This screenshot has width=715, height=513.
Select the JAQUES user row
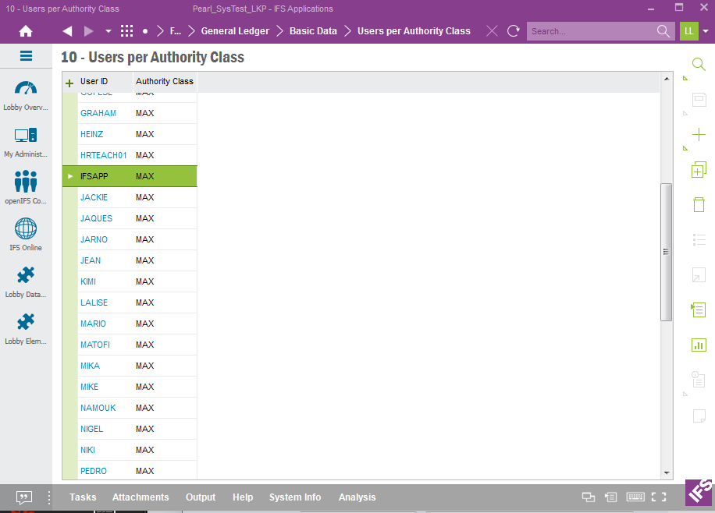click(x=130, y=218)
